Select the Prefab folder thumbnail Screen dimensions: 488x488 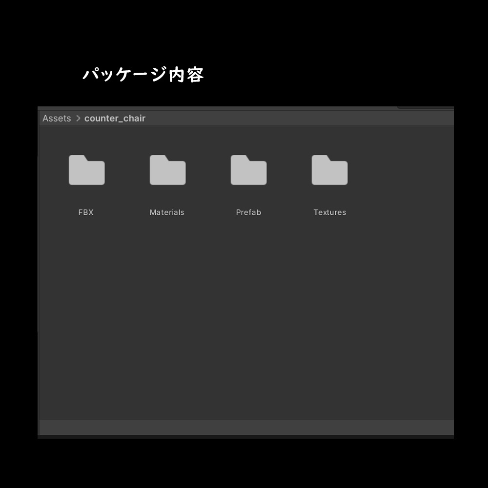(x=248, y=170)
